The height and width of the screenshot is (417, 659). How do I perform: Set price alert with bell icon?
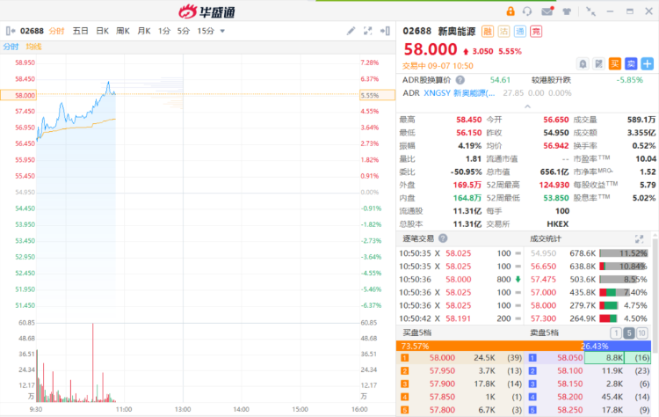583,63
